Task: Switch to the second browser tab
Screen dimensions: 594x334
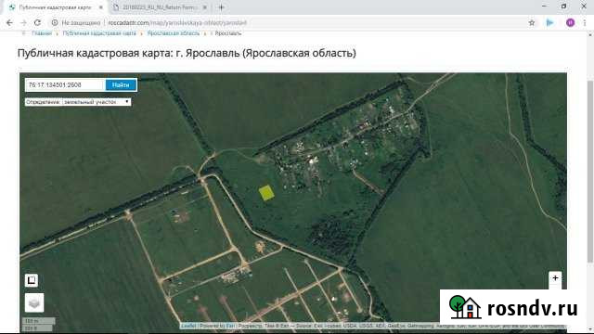Action: click(161, 7)
